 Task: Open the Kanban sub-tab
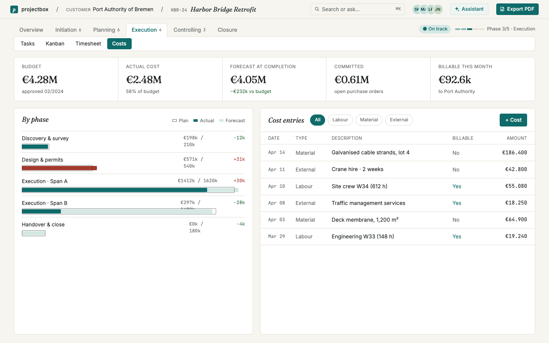pyautogui.click(x=55, y=44)
